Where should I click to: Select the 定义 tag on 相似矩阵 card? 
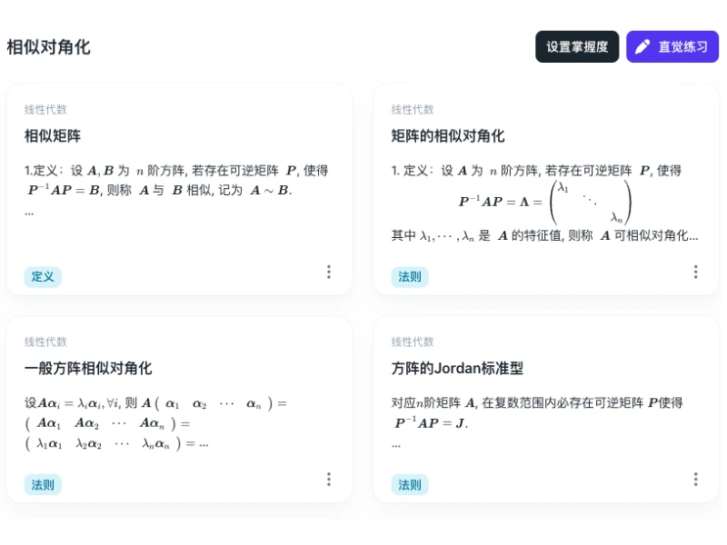coord(42,276)
